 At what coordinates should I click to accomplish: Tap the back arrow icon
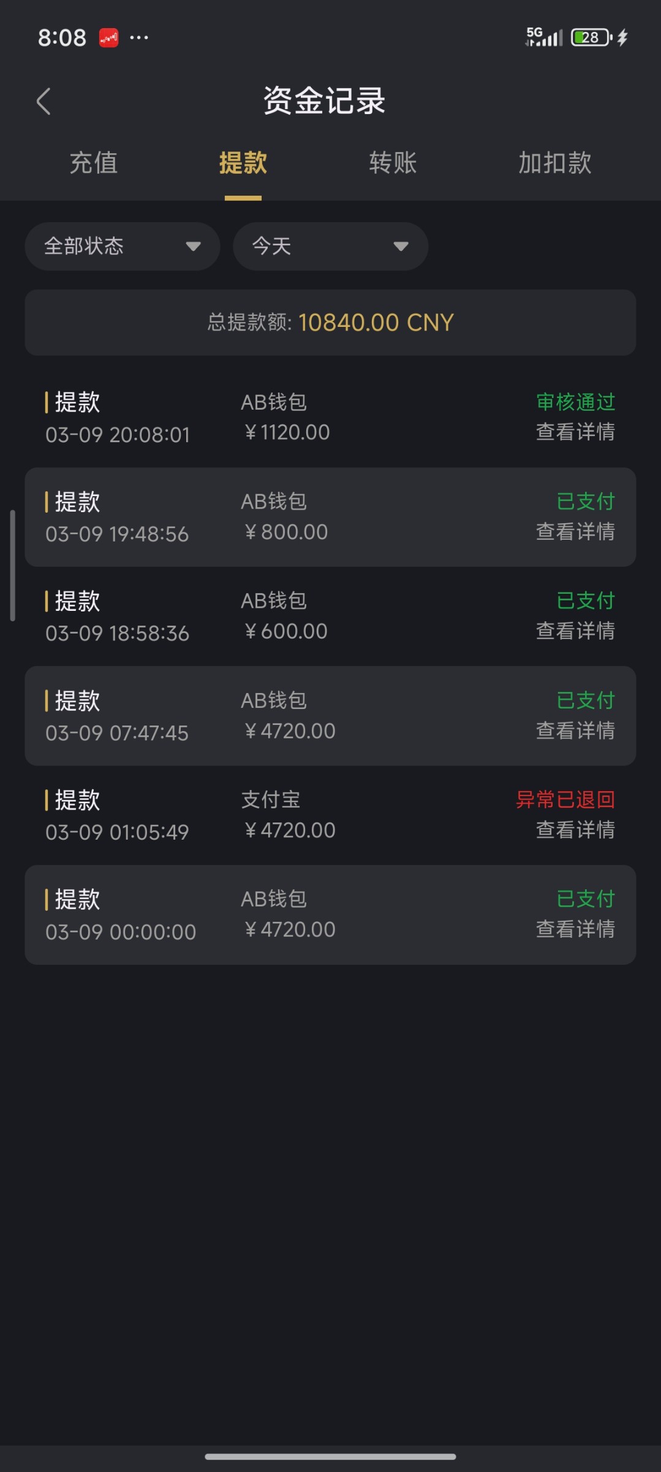(43, 101)
